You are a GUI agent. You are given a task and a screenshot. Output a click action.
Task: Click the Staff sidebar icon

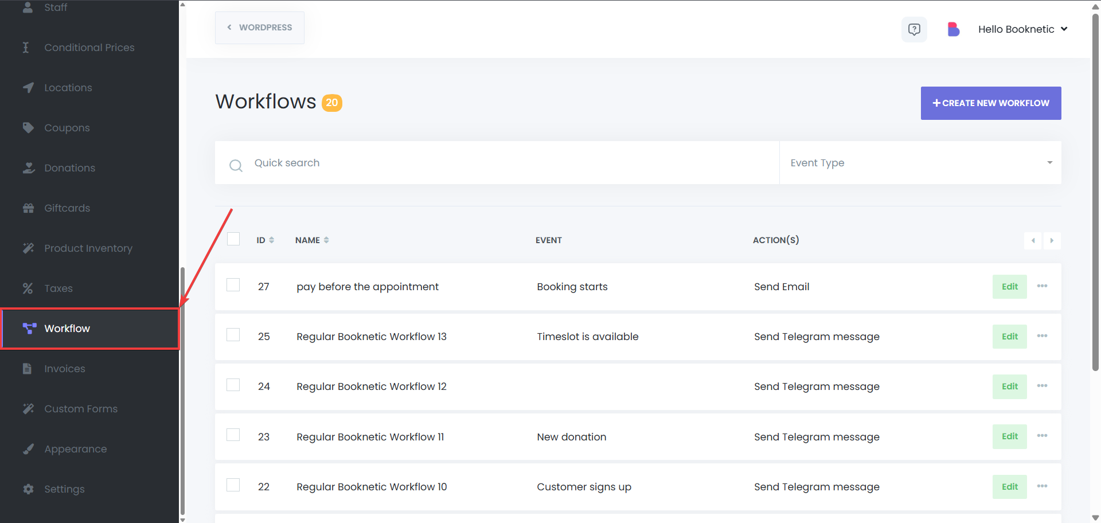[28, 7]
